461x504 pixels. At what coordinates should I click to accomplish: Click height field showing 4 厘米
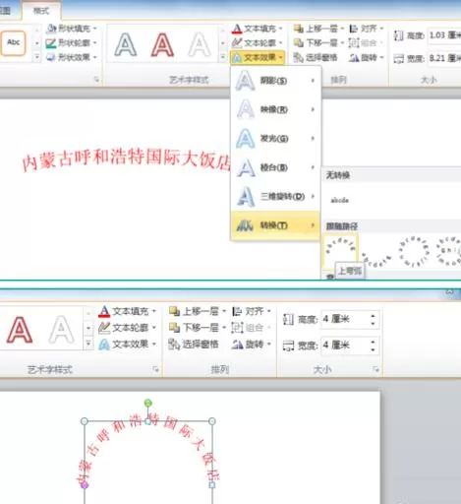(x=350, y=319)
